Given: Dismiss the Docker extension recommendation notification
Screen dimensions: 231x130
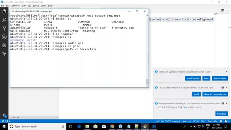Looking at the screenshot, I should click(227, 87).
